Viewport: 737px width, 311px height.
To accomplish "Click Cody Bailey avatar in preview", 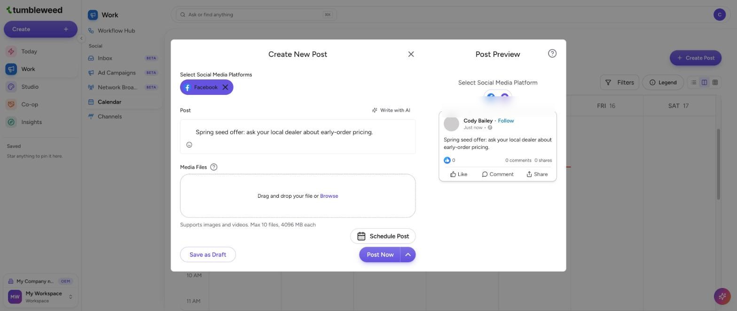I will click(451, 124).
